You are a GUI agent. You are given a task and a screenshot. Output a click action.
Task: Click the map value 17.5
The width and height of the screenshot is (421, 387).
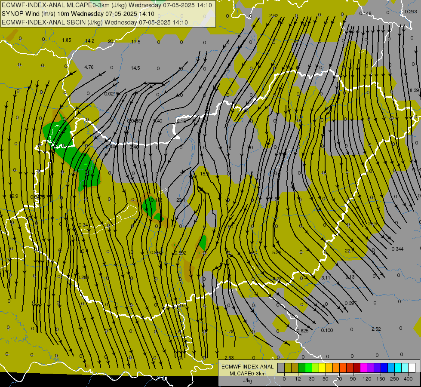136,42
